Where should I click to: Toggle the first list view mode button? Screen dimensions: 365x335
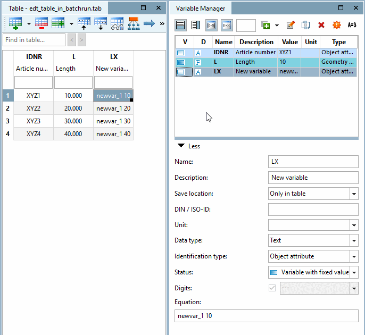tap(181, 25)
